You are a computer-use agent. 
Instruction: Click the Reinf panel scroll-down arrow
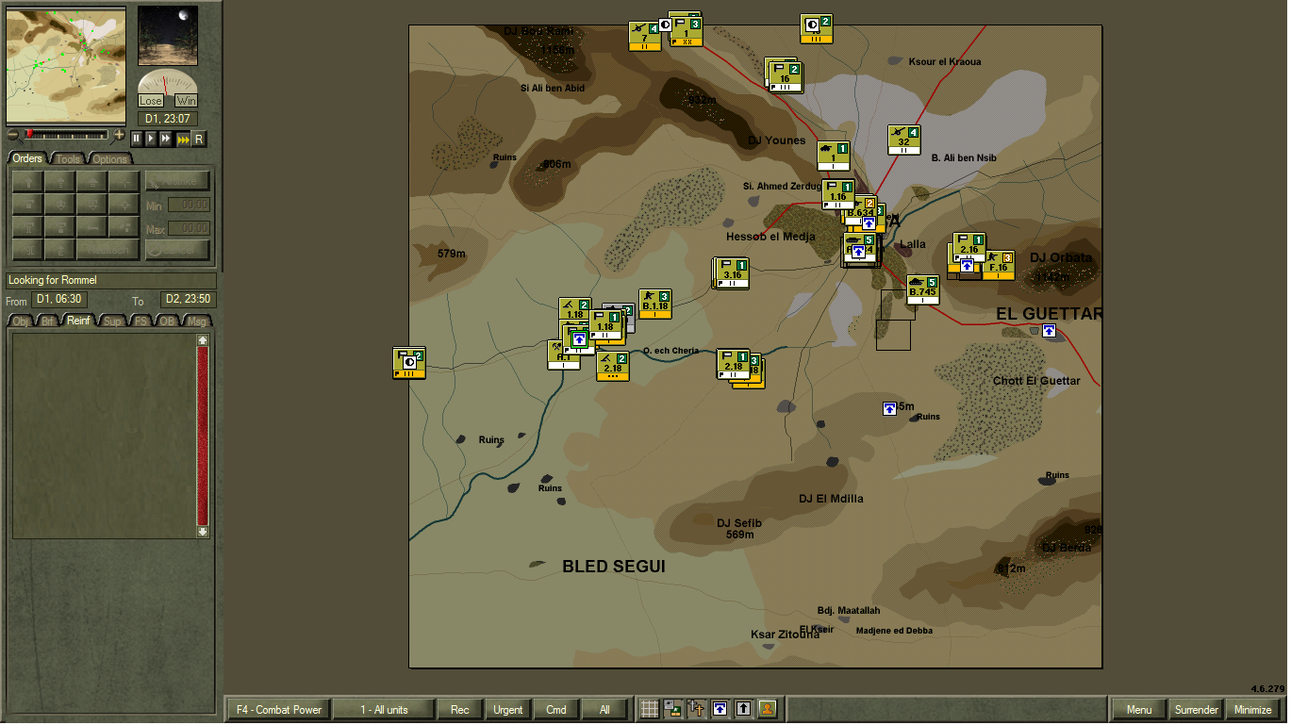coord(203,532)
